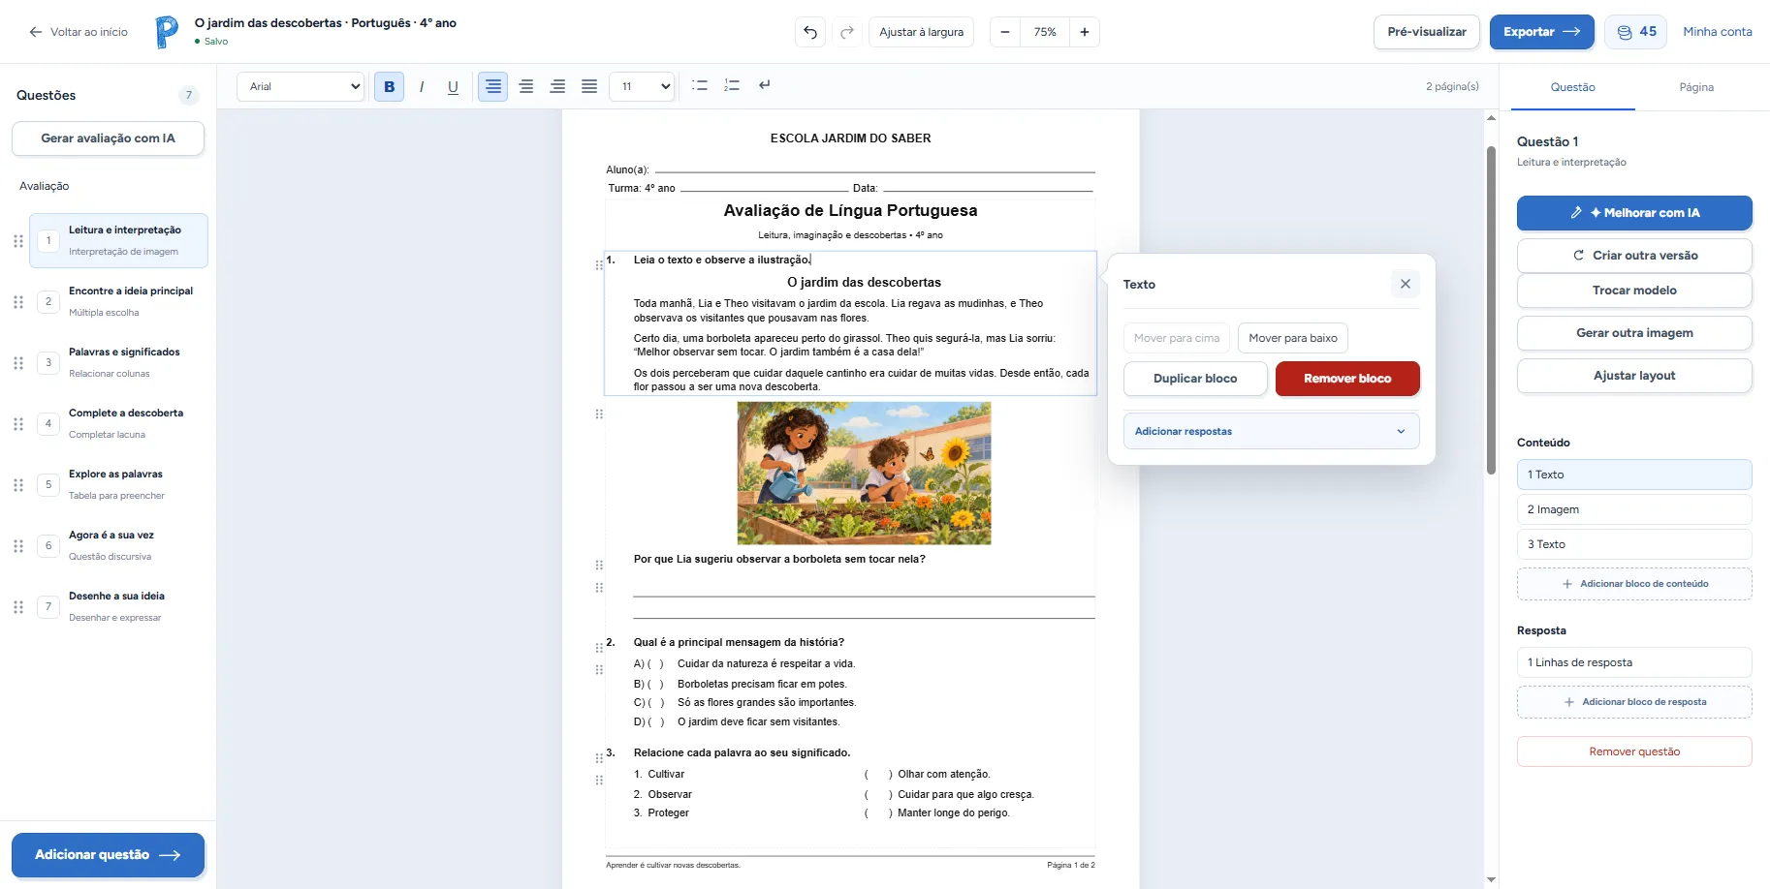Toggle bold formatting button

389,86
